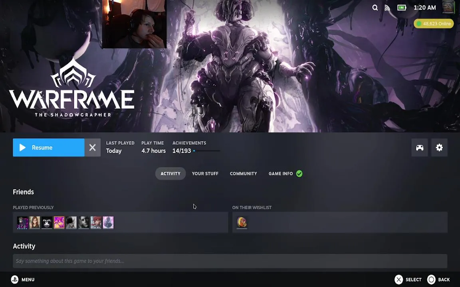Click the Friends section heading

click(x=24, y=192)
